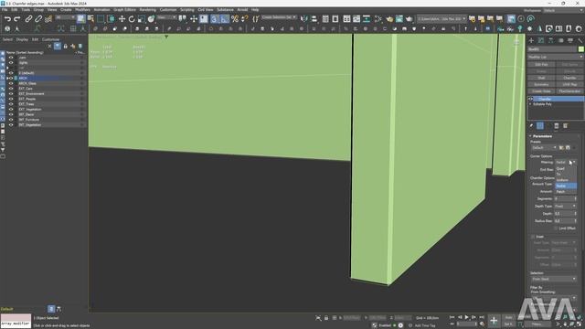585x329 pixels.
Task: Click the Redo arrow icon
Action: 17,18
